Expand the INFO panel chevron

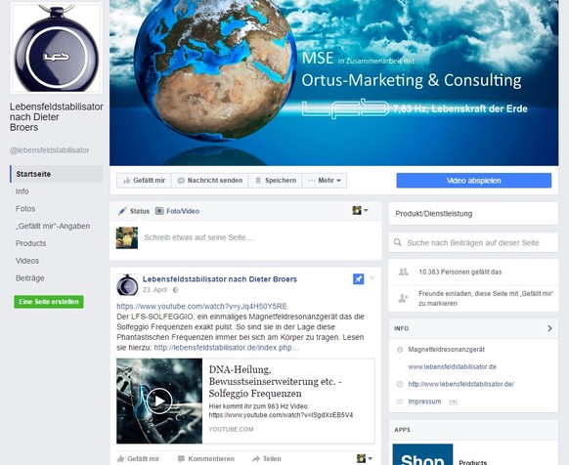pyautogui.click(x=549, y=328)
